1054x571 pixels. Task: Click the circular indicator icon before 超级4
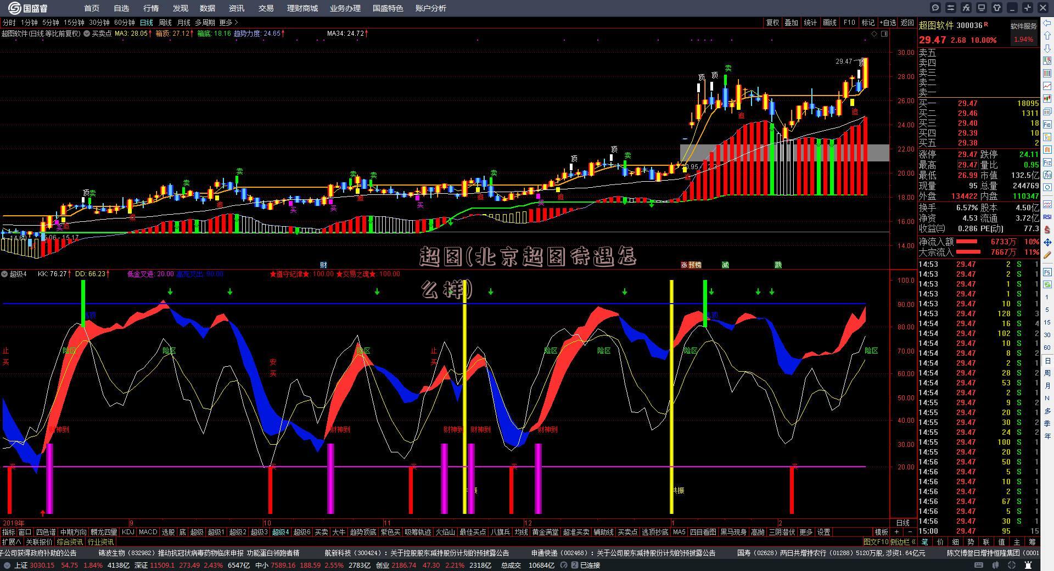pos(4,274)
